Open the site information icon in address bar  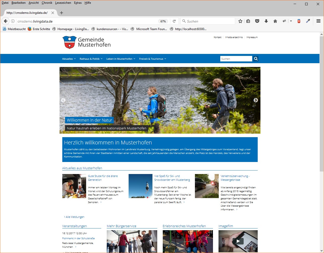tap(13, 21)
